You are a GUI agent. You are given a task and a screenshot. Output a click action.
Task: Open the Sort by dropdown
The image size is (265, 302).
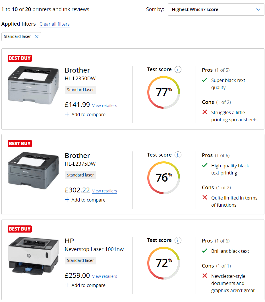[x=216, y=10]
